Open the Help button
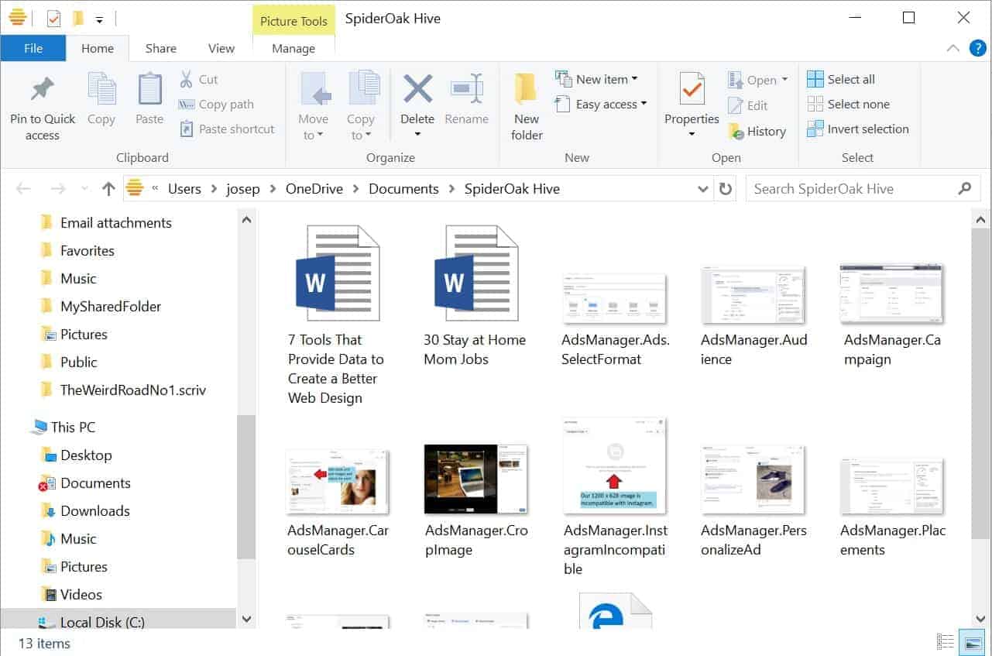Screen dimensions: 992x656 [977, 48]
